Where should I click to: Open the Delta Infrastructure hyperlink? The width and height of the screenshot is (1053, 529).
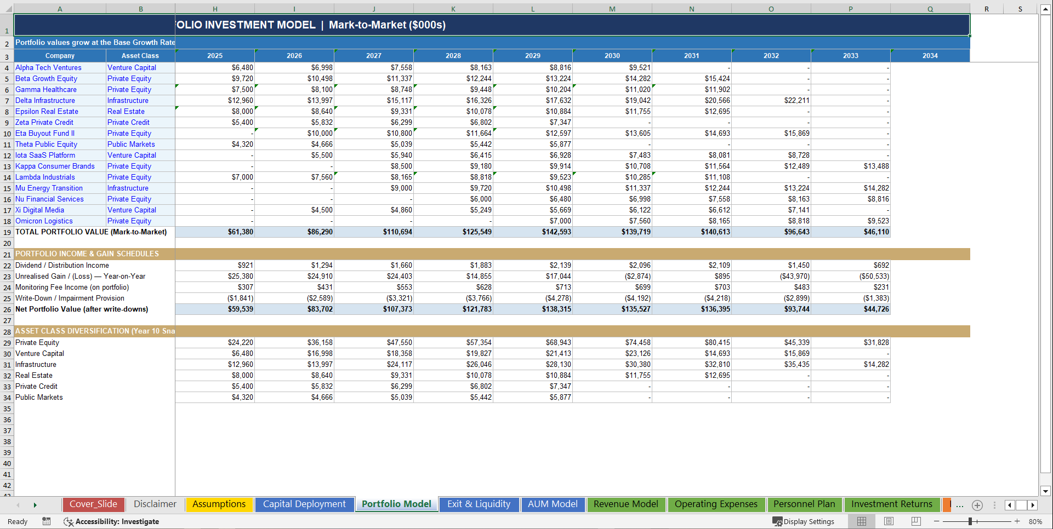click(x=45, y=100)
